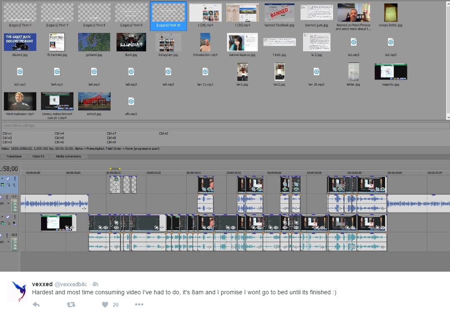Open the vexxed profile name link
Screen dimensions: 450x317
tap(42, 284)
